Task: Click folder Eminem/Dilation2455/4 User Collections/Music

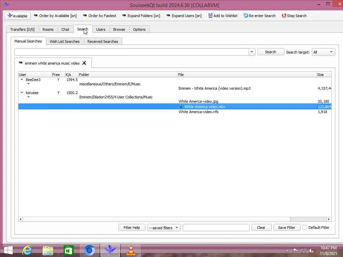Action: (116, 97)
